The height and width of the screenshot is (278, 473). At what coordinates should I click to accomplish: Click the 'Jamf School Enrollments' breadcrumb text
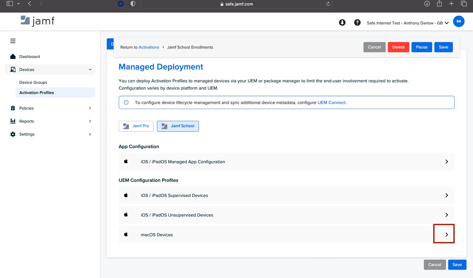pos(190,47)
